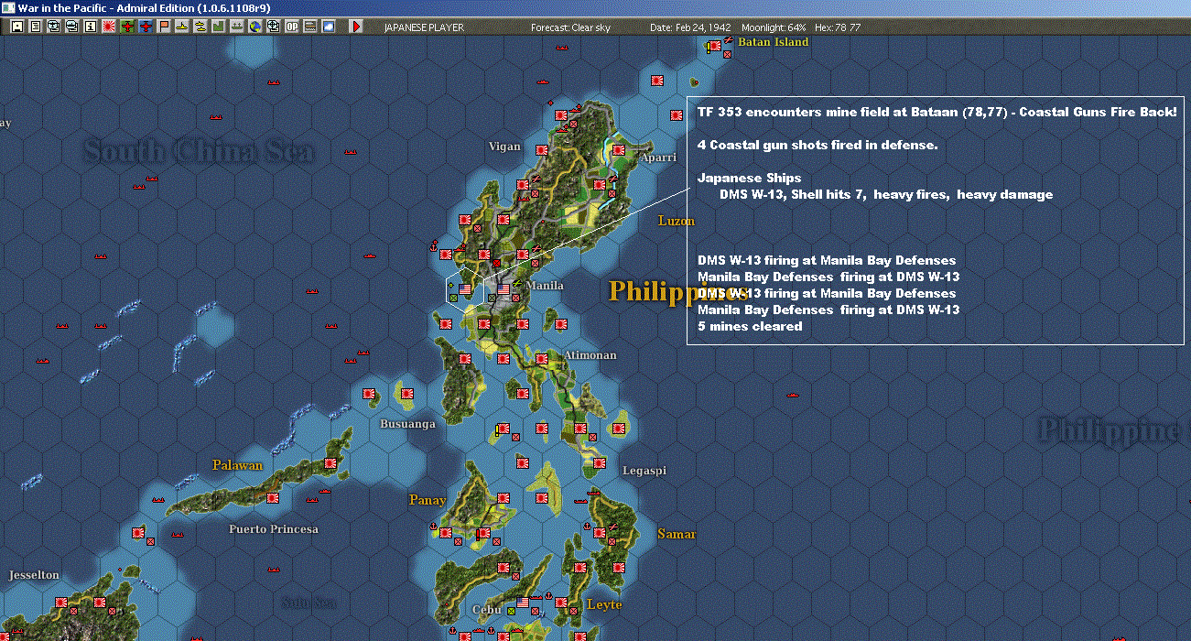Image resolution: width=1191 pixels, height=641 pixels.
Task: Click '5 mines cleared' message line
Action: [x=750, y=326]
